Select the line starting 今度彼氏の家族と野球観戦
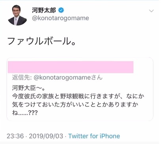Viewport: 161px width, 144px height. tap(78, 97)
